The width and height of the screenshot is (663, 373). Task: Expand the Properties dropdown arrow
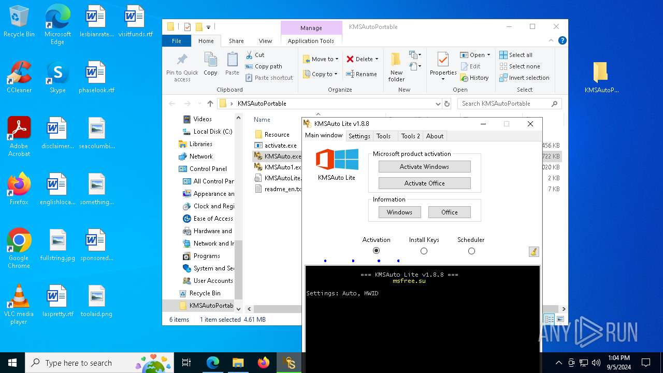click(x=443, y=80)
